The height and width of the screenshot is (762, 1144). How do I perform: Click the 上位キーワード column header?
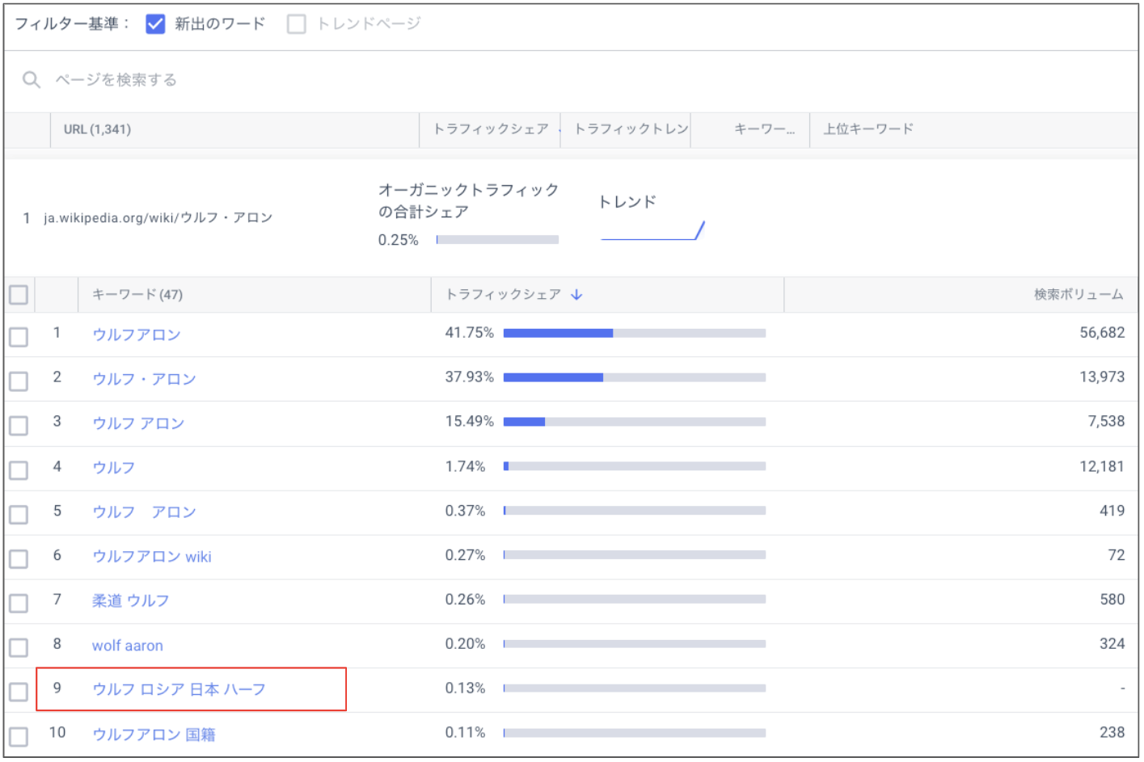(868, 129)
